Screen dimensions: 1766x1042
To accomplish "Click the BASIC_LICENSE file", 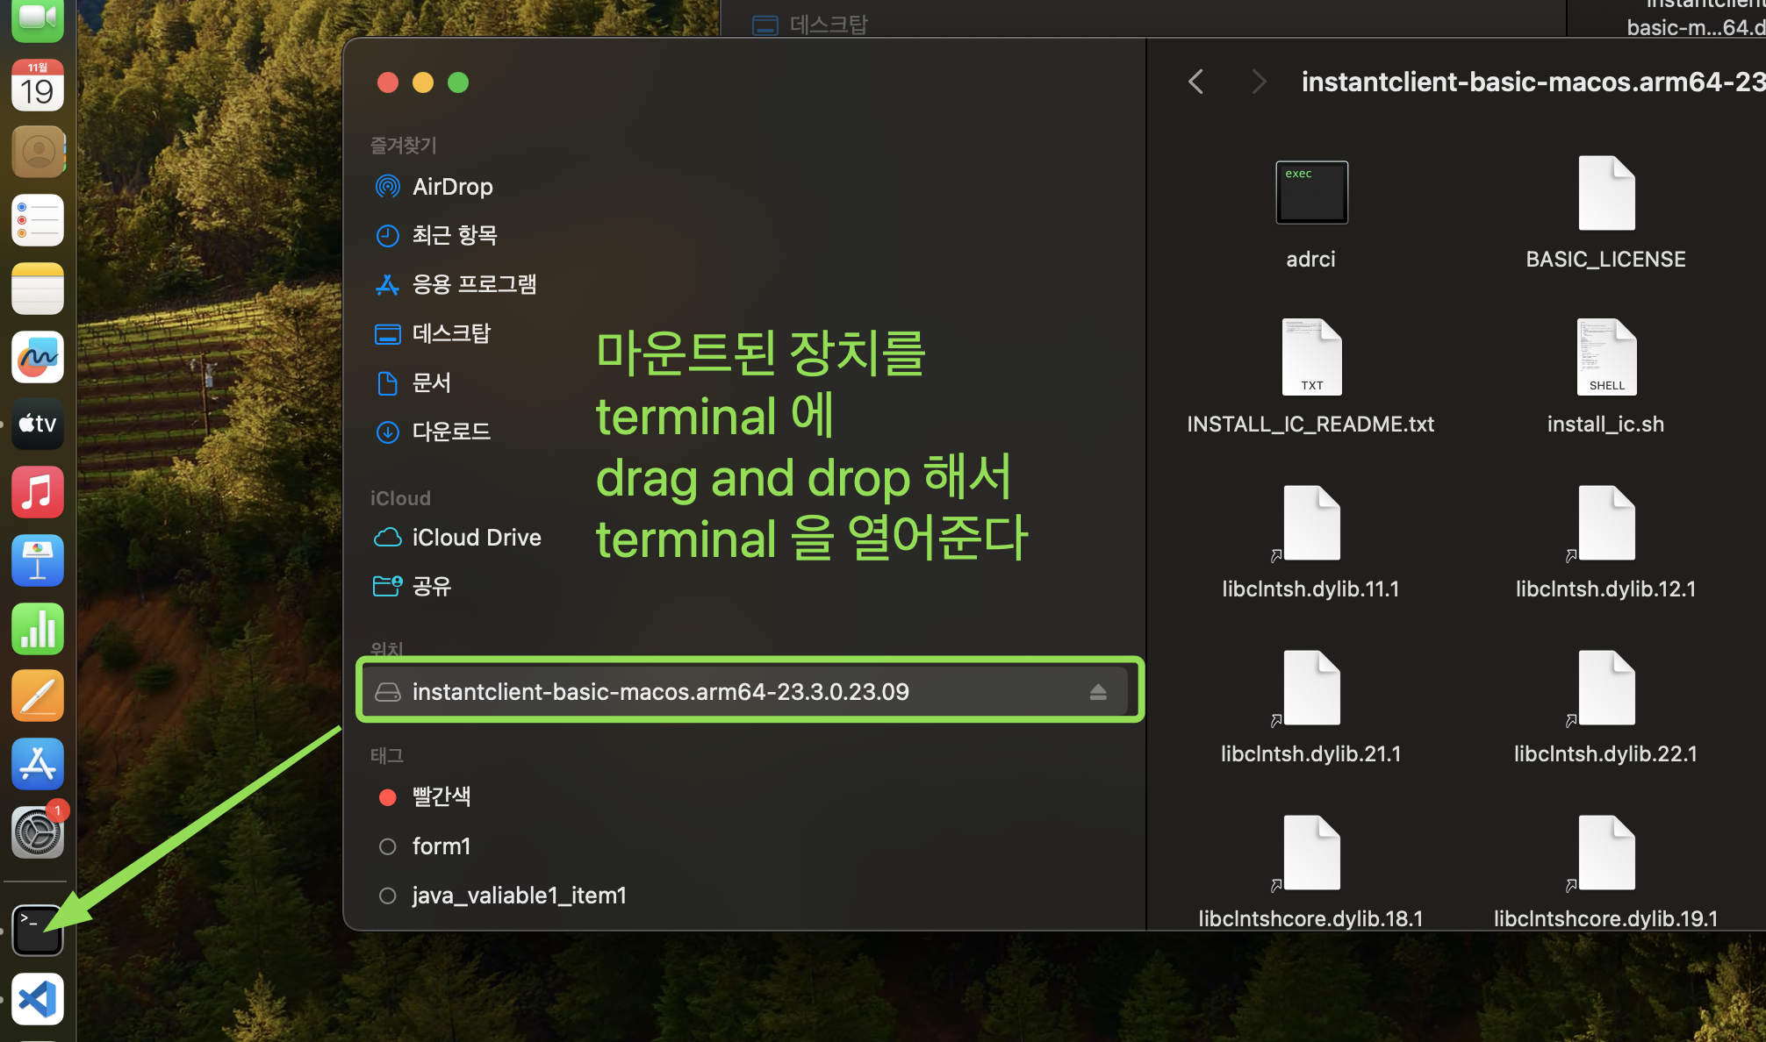I will point(1605,195).
